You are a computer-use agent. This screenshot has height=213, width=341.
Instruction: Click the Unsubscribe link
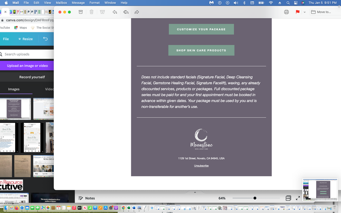click(x=201, y=166)
